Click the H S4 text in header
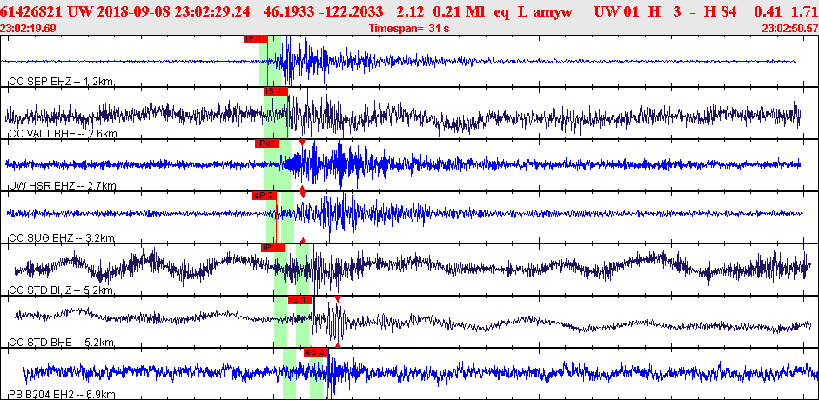The width and height of the screenshot is (819, 400). pyautogui.click(x=722, y=10)
